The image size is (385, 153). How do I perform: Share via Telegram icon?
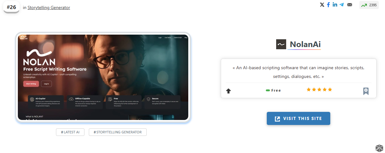[x=342, y=5]
